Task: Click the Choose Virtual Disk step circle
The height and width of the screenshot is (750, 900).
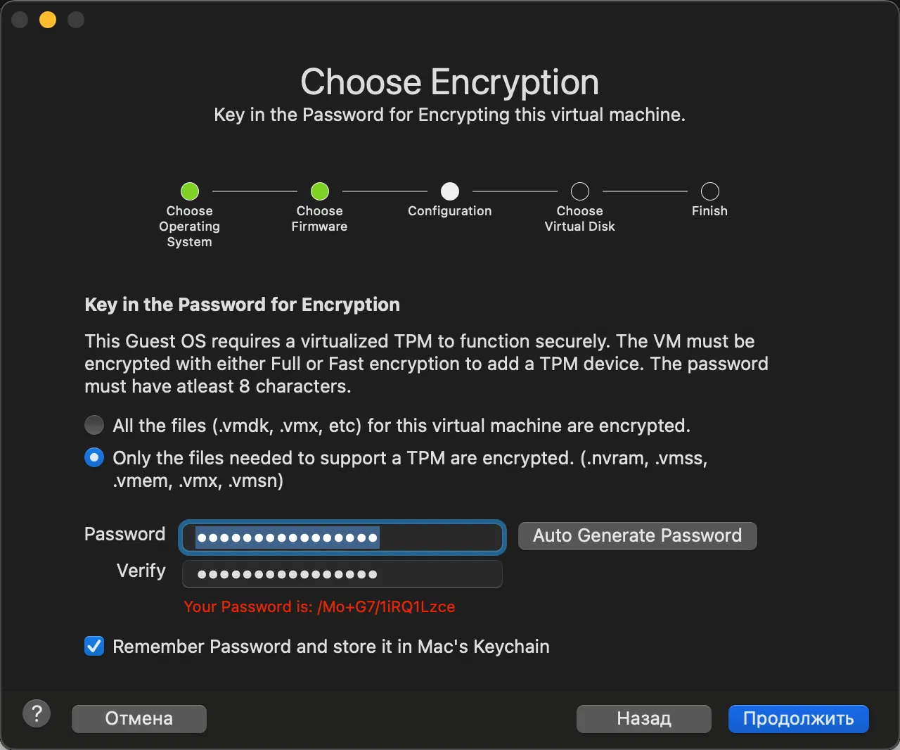Action: point(580,191)
